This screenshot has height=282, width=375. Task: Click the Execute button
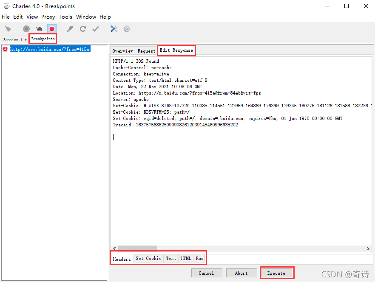pyautogui.click(x=276, y=273)
